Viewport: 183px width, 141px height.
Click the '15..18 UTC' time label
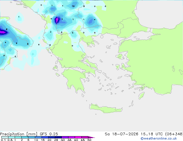(152, 134)
